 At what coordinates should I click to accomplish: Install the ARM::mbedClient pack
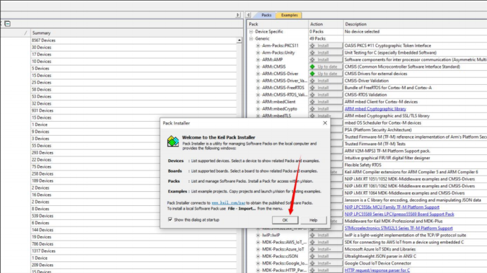pos(326,102)
